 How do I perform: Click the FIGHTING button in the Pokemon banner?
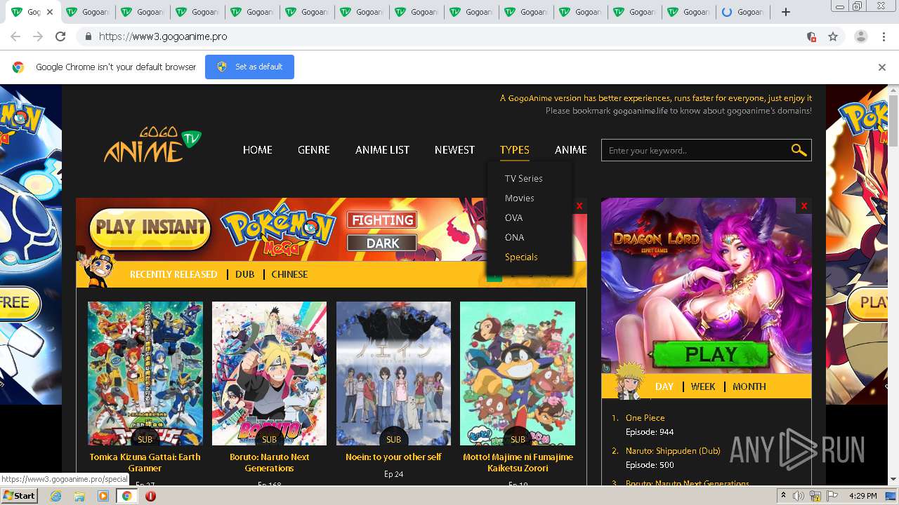[383, 220]
